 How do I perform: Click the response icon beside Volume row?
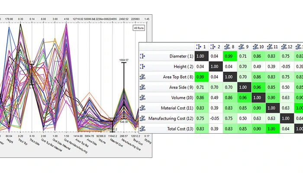coord(142,98)
